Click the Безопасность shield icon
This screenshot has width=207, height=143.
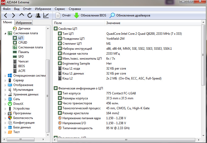tap(10, 118)
